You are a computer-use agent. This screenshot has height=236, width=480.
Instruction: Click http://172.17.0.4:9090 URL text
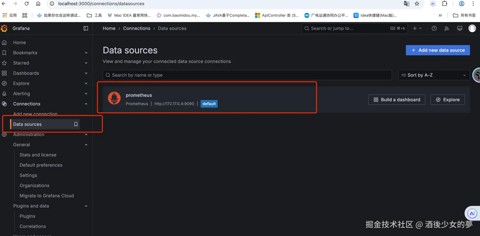[174, 104]
